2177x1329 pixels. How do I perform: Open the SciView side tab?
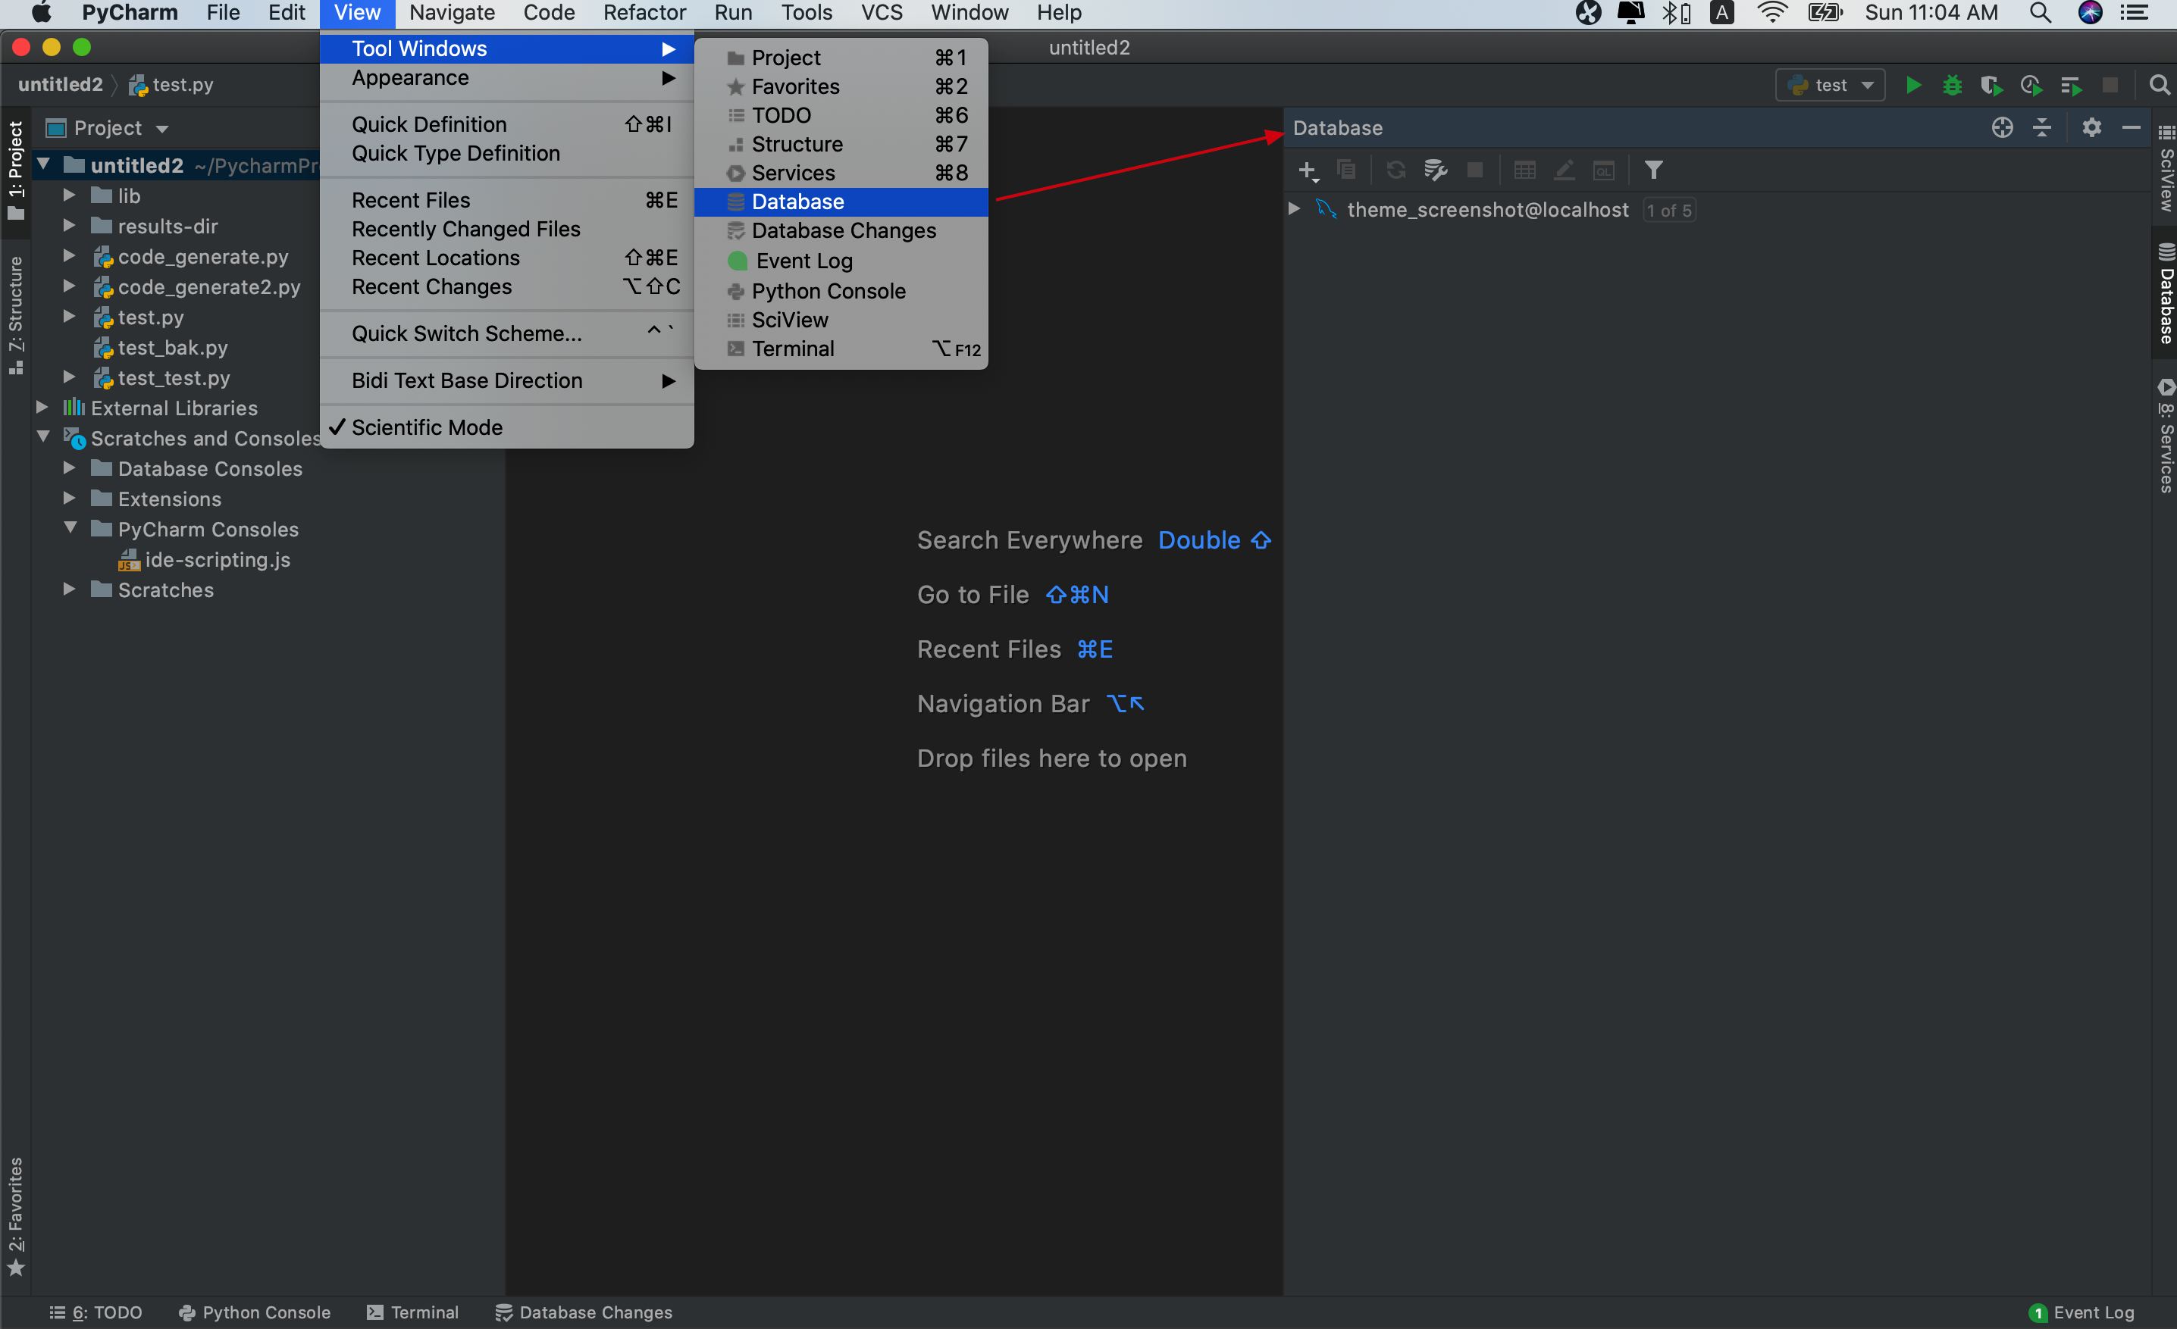pyautogui.click(x=2166, y=167)
